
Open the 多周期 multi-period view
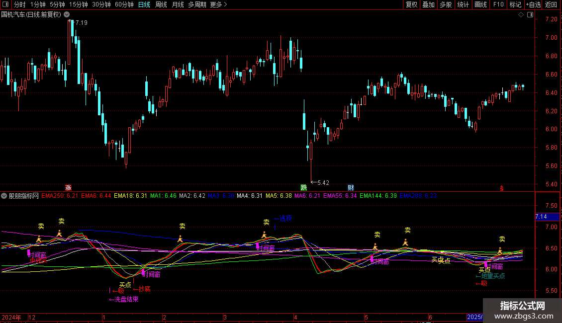197,4
